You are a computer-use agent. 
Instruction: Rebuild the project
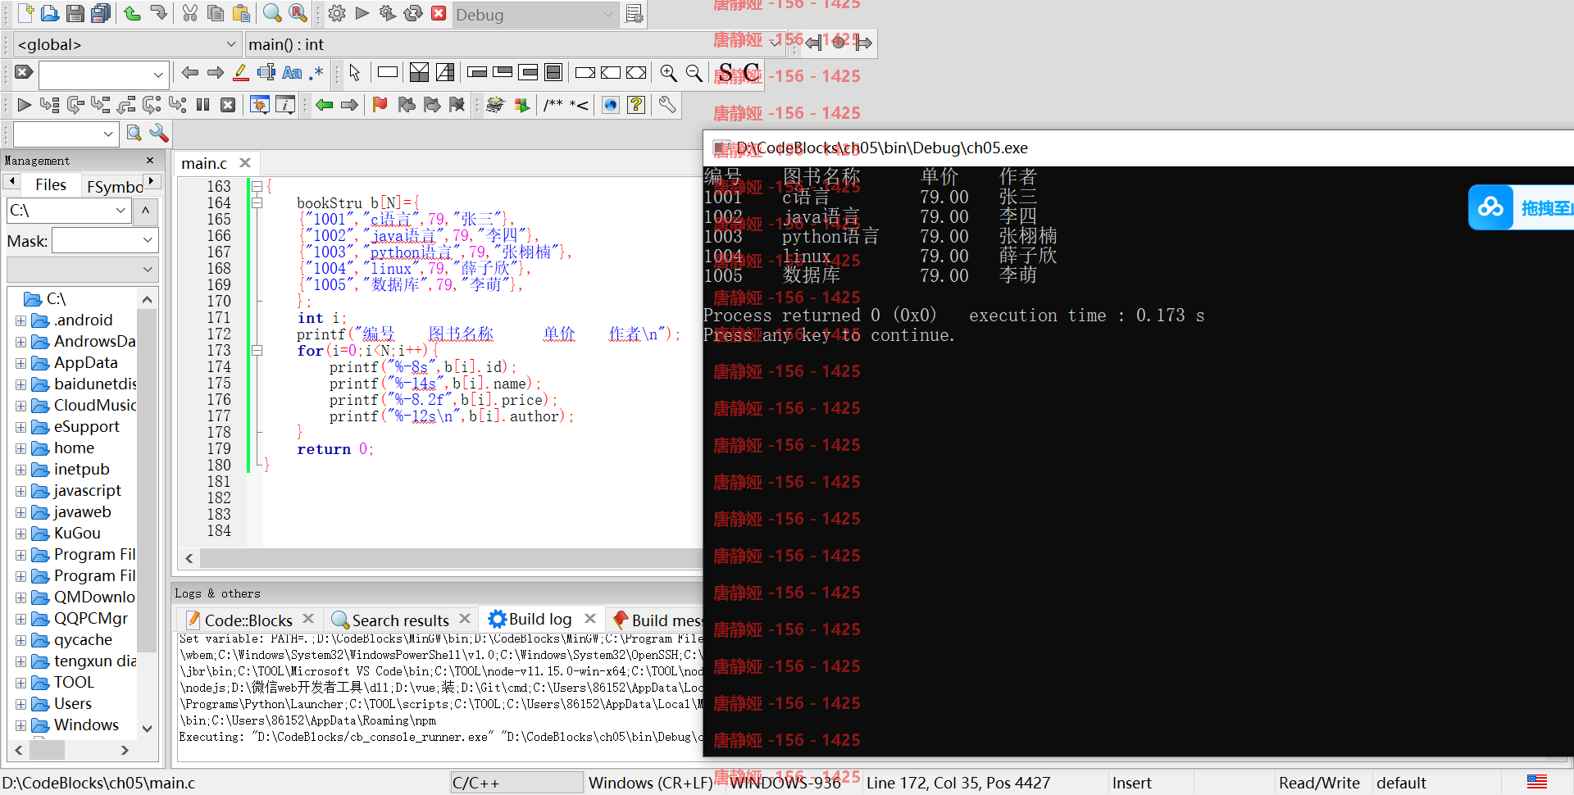tap(413, 13)
